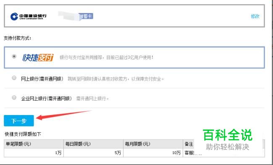
Task: Click the 10万 monthly limit cell
Action: (153, 153)
